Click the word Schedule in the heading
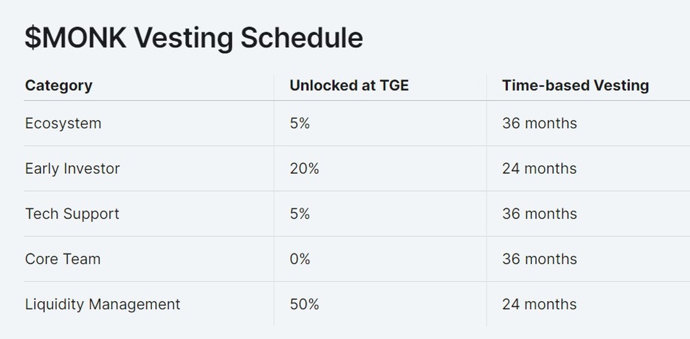The image size is (690, 339). click(301, 38)
